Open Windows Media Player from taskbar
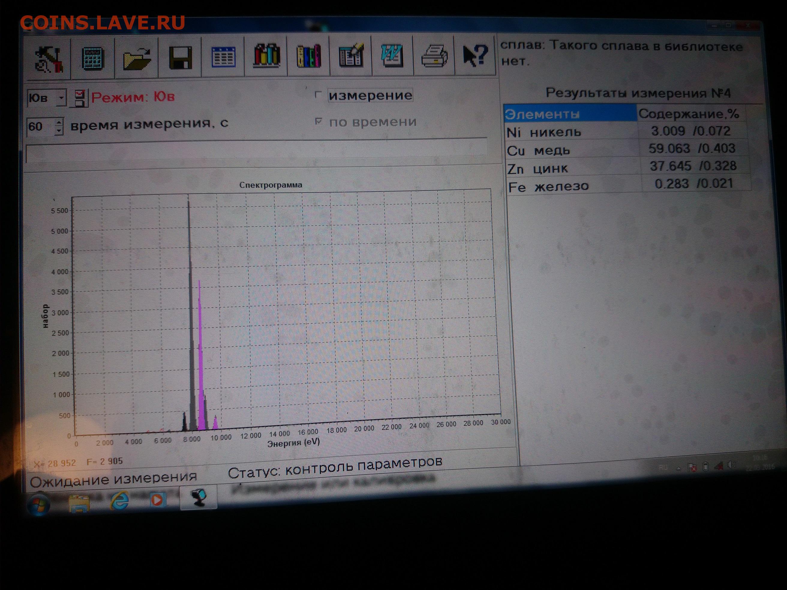This screenshot has height=590, width=787. point(158,499)
